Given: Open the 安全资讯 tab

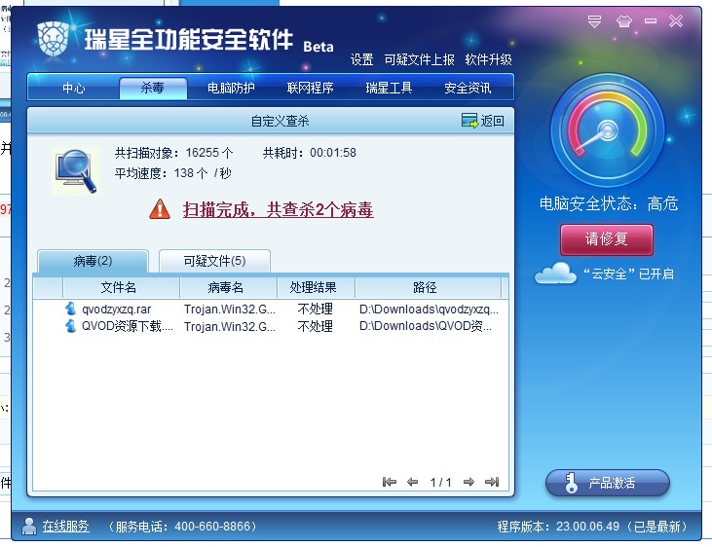Looking at the screenshot, I should click(468, 88).
